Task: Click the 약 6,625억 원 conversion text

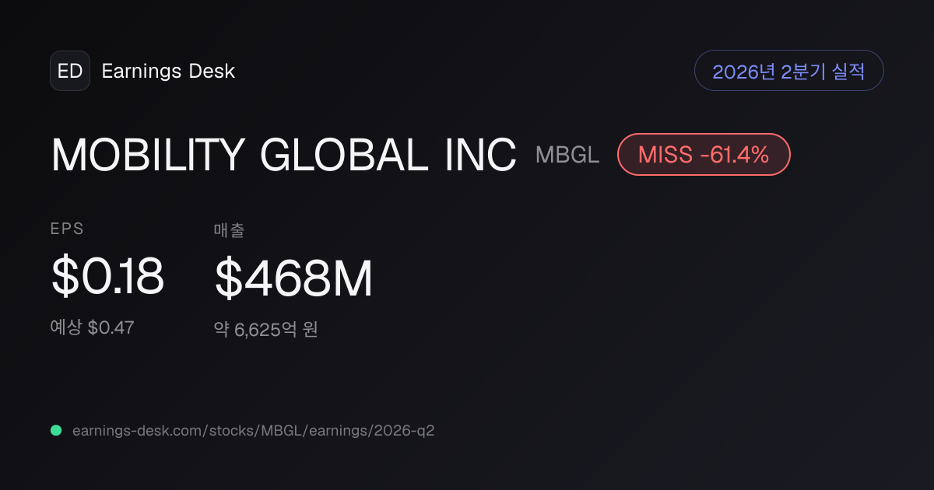Action: [266, 330]
